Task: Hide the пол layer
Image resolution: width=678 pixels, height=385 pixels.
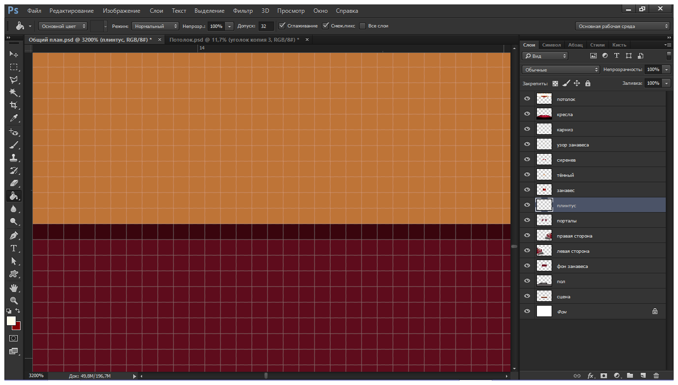Action: [527, 281]
